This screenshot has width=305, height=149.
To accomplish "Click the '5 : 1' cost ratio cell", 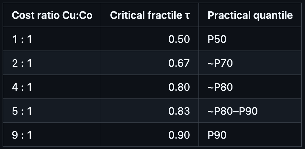I will pos(22,111).
